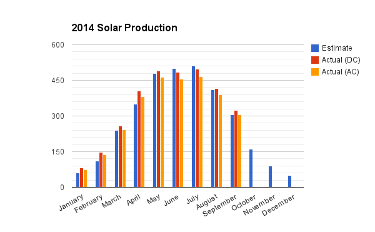Select July's orange Actual (AC) bar
375x232 pixels.
(x=201, y=132)
